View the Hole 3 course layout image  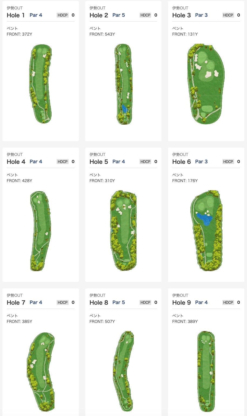pyautogui.click(x=206, y=84)
